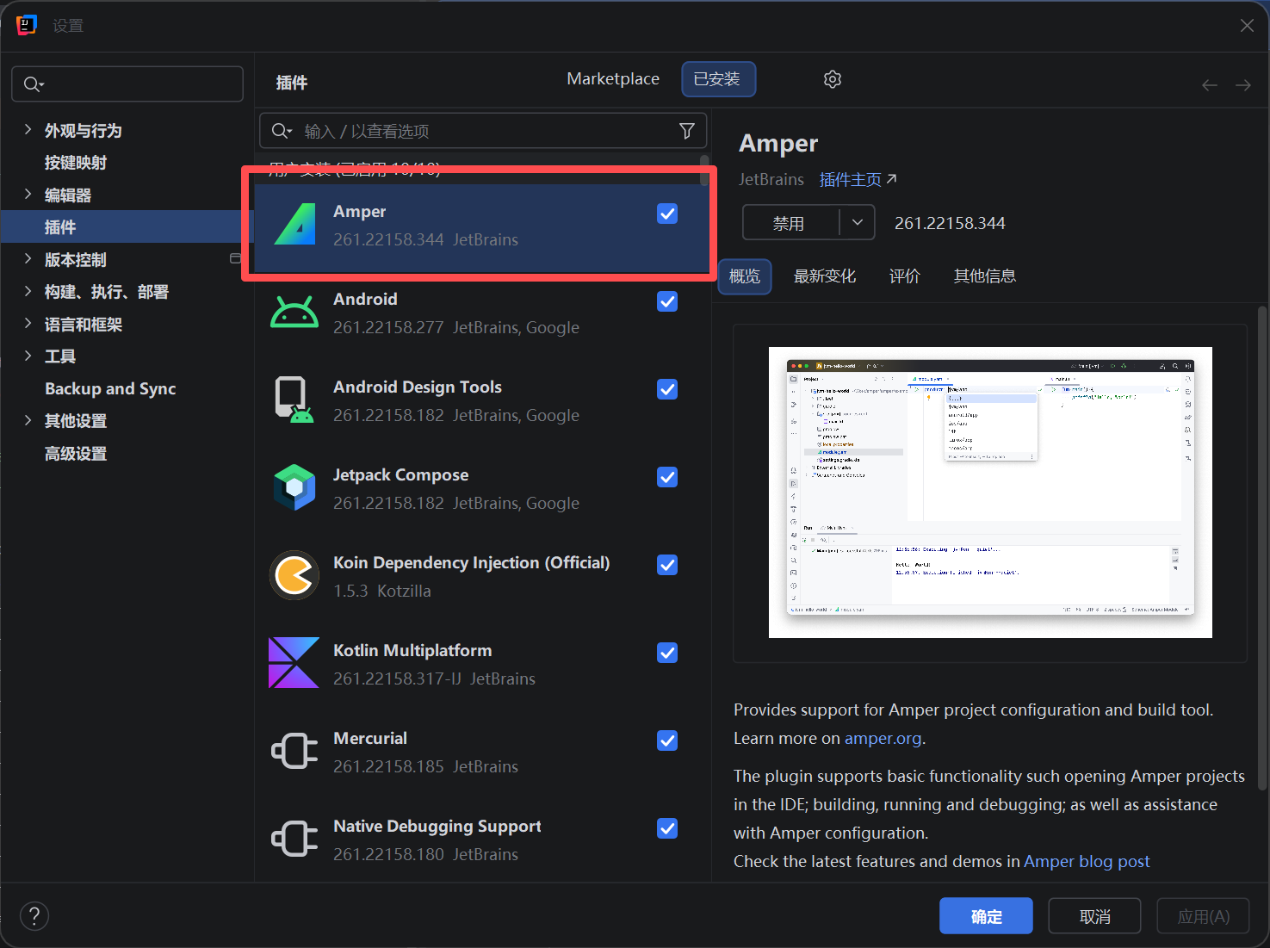1270x948 pixels.
Task: Click the Android Design Tools icon
Action: (x=294, y=400)
